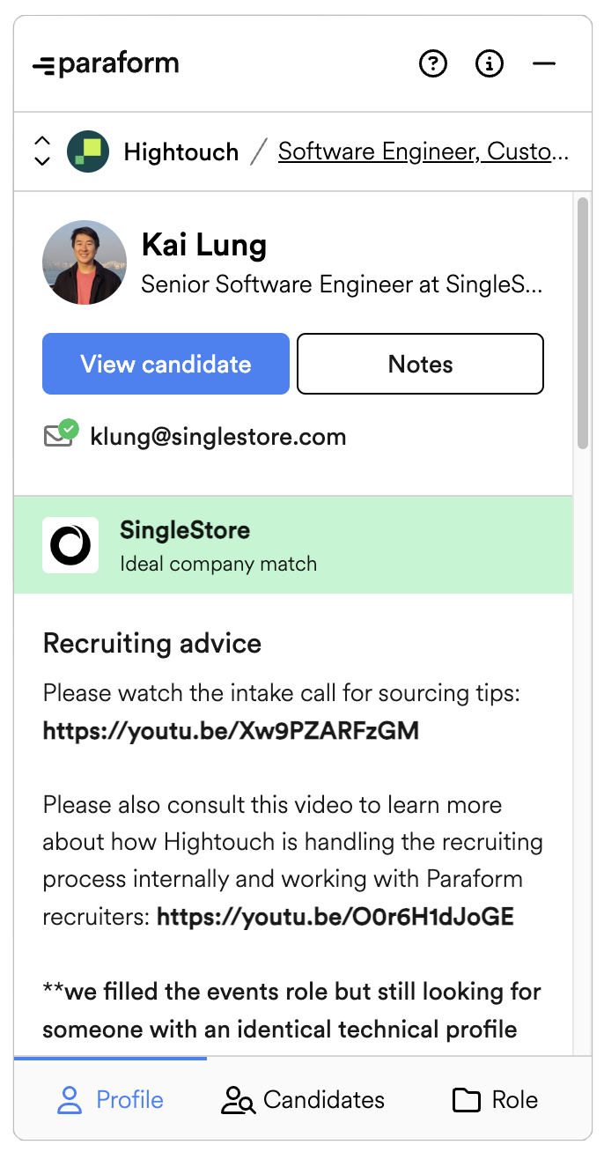The width and height of the screenshot is (604, 1152).
Task: Open the Software Engineer role link
Action: click(424, 151)
